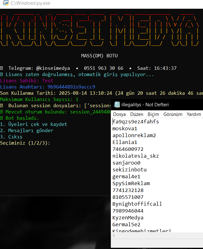The height and width of the screenshot is (249, 203).
Task: Open the Biçim menu in Notepad
Action: point(153,114)
